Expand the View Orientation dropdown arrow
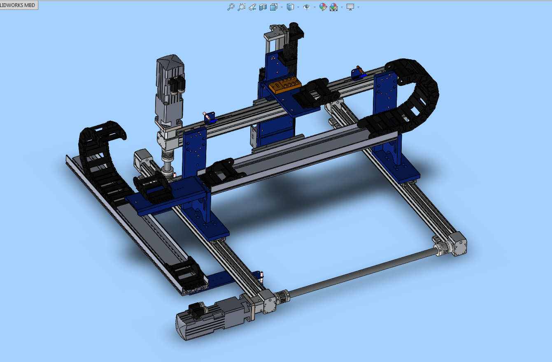 [282, 7]
